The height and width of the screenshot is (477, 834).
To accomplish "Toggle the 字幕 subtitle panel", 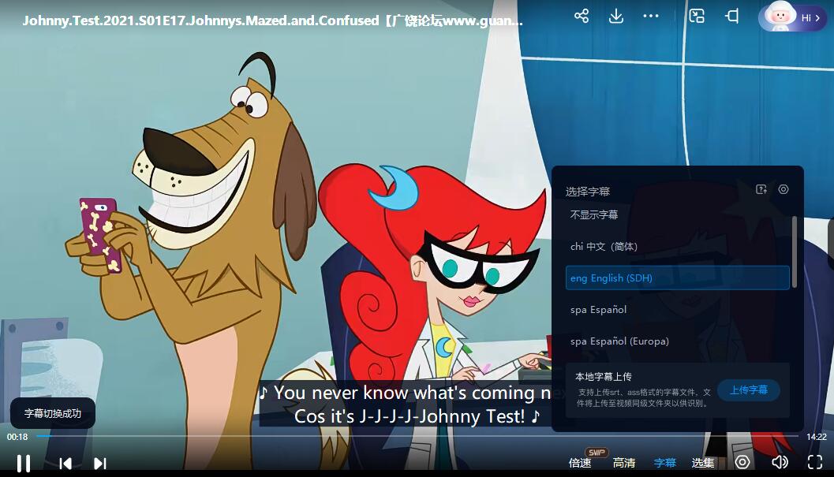I will click(x=664, y=463).
